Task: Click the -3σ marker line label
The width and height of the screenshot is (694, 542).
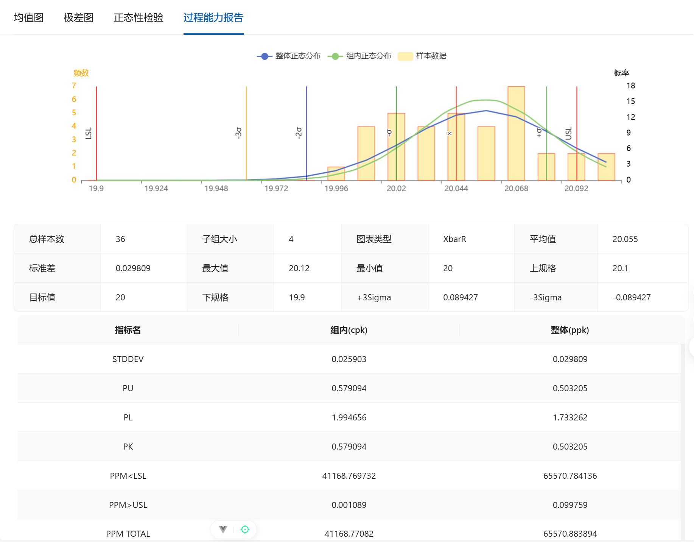Action: pos(238,133)
